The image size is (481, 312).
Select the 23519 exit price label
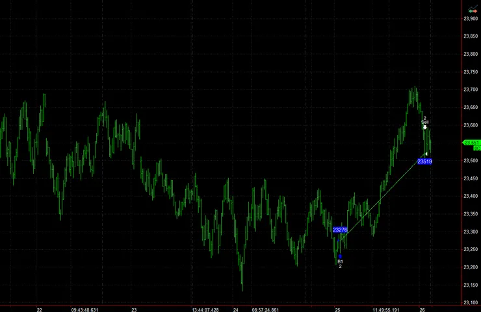click(424, 162)
